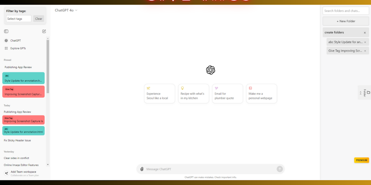This screenshot has height=185, width=371.
Task: Attach a file with the paperclip icon
Action: click(x=142, y=169)
